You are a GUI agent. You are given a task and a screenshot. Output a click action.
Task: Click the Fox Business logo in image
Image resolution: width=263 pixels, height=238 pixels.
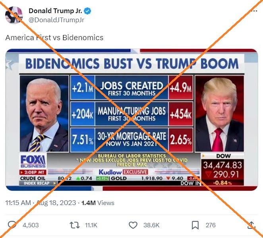[x=33, y=161]
